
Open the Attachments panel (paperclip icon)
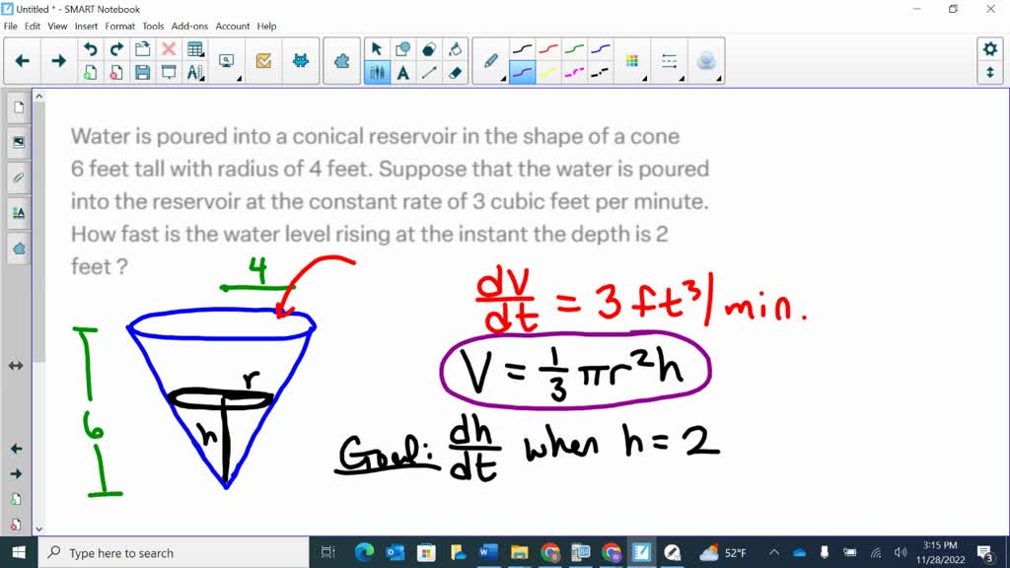(18, 177)
